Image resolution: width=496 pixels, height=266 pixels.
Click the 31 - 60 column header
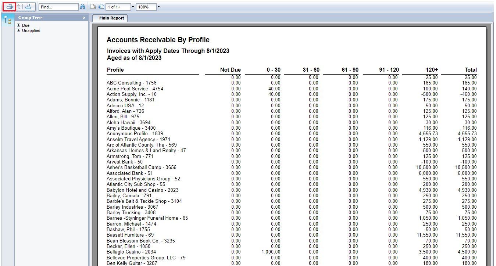tap(311, 70)
